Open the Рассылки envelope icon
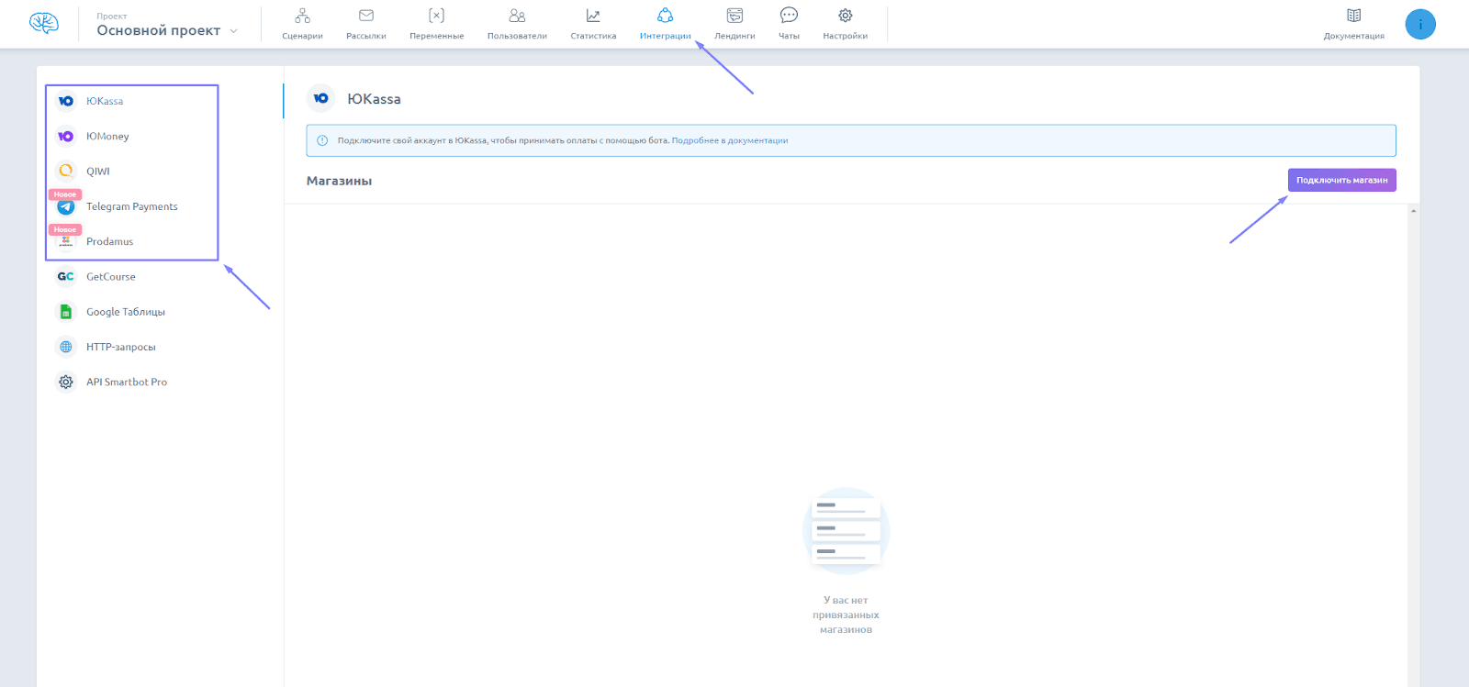The width and height of the screenshot is (1469, 687). coord(366,16)
